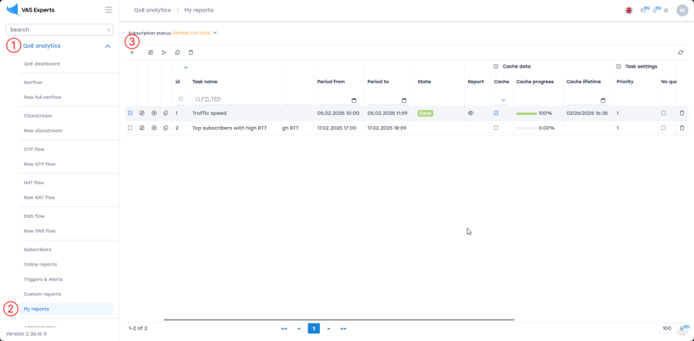Expand the Subscription status dropdown
The width and height of the screenshot is (694, 341).
tap(215, 33)
